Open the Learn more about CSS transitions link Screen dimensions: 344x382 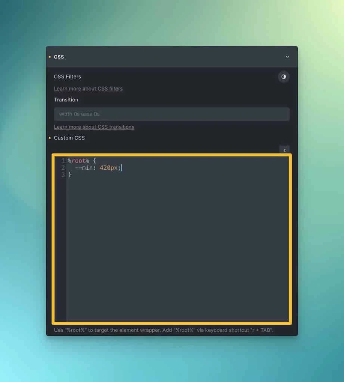(x=94, y=127)
